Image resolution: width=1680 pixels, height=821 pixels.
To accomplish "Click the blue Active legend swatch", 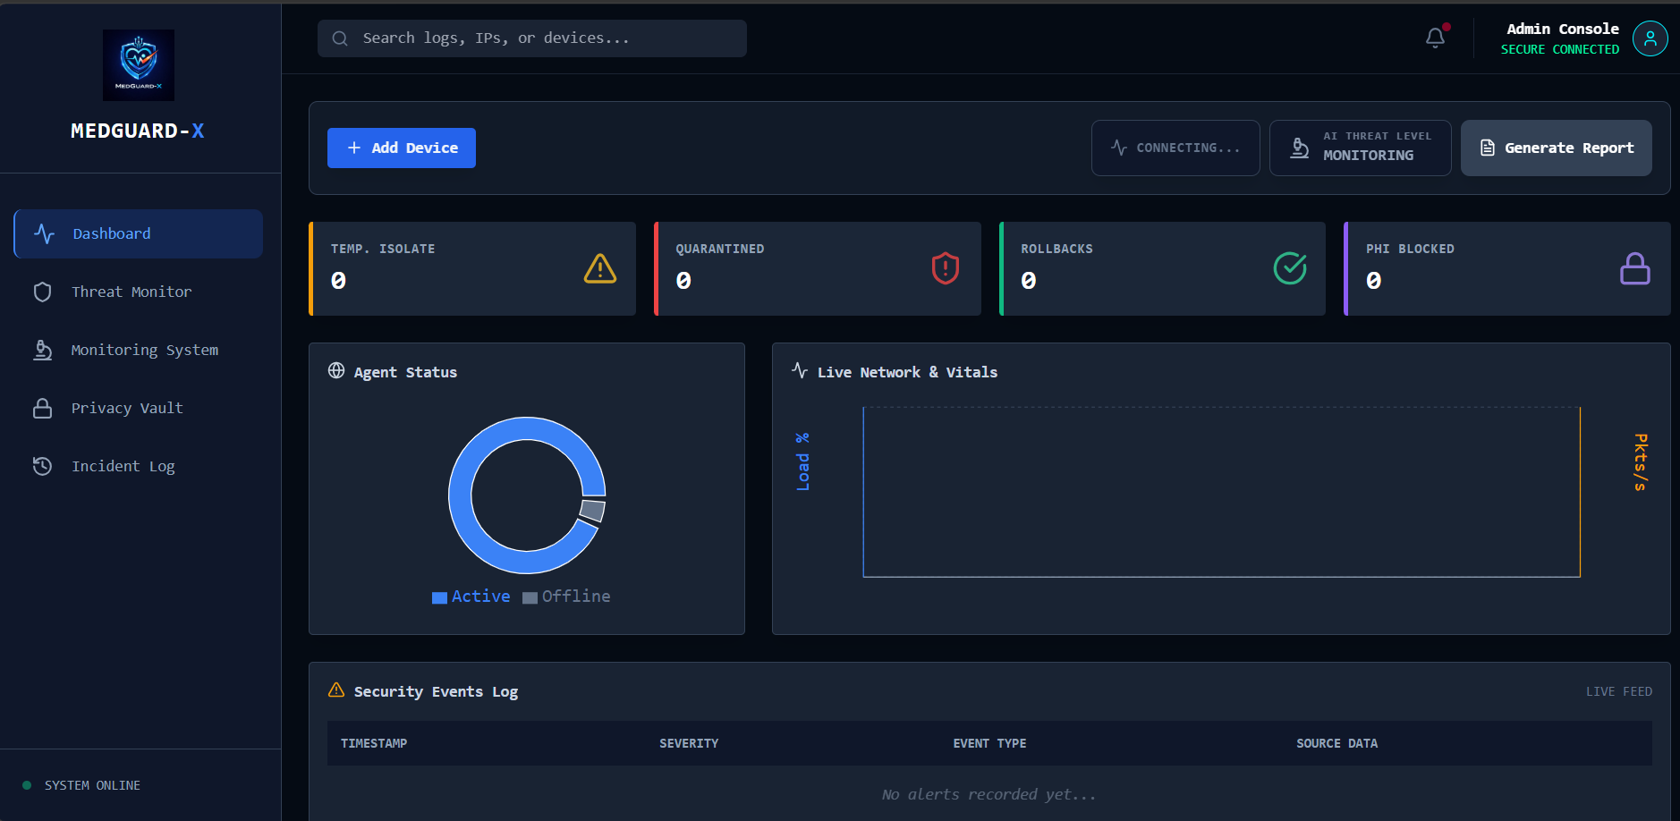I will click(x=437, y=597).
